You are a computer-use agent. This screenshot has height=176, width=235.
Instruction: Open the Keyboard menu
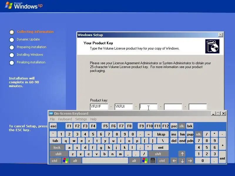pyautogui.click(x=65, y=119)
